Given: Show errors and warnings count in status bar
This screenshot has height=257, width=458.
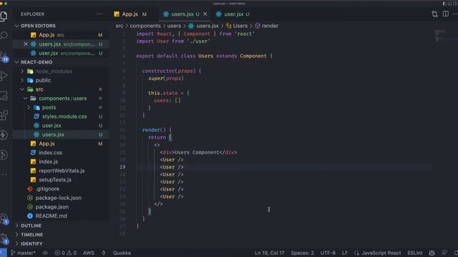Looking at the screenshot, I should 66,253.
